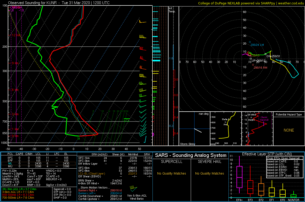The width and height of the screenshot is (305, 202).
Task: Click the green surface dewpoint label 31
Action: tap(78, 139)
